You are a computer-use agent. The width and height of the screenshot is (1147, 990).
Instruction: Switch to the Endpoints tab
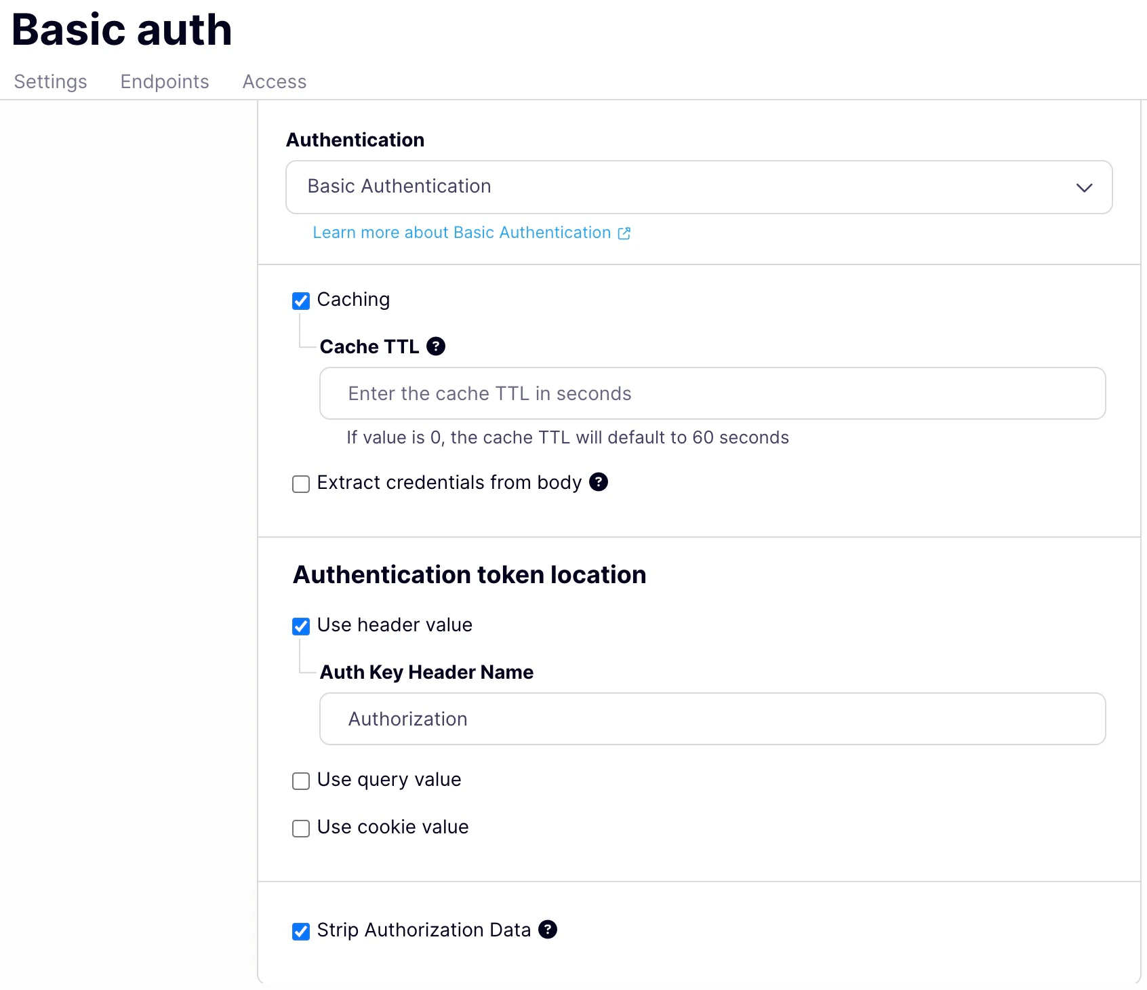pyautogui.click(x=164, y=81)
